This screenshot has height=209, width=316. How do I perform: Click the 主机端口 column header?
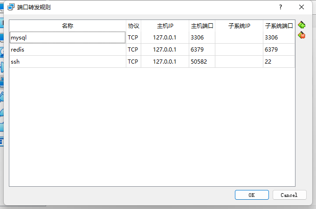[x=202, y=26]
